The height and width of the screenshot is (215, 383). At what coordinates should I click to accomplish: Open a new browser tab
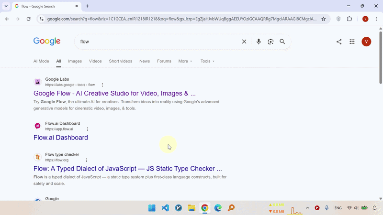tap(87, 6)
